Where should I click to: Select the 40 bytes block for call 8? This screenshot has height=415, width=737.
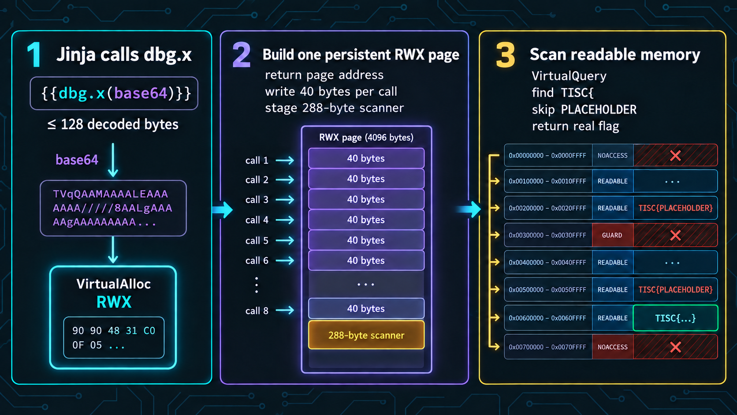point(366,309)
